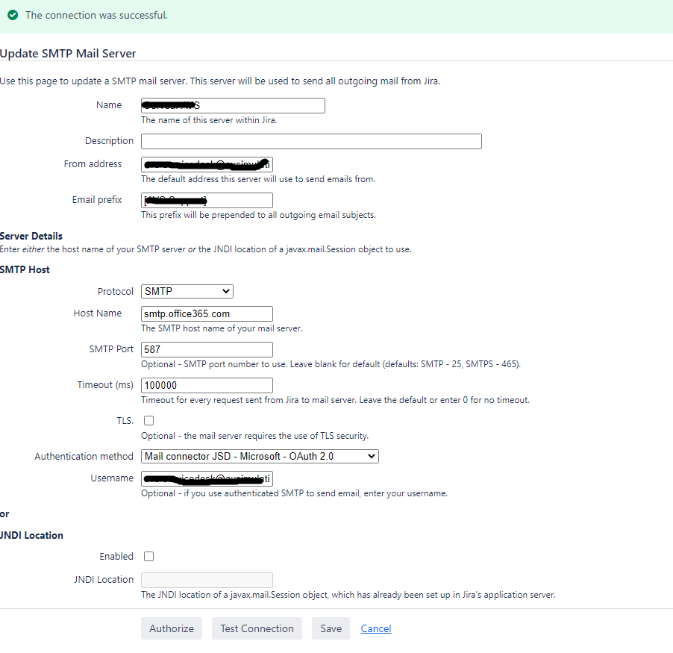
Task: Click the 'Server Details' heading
Action: tap(31, 236)
